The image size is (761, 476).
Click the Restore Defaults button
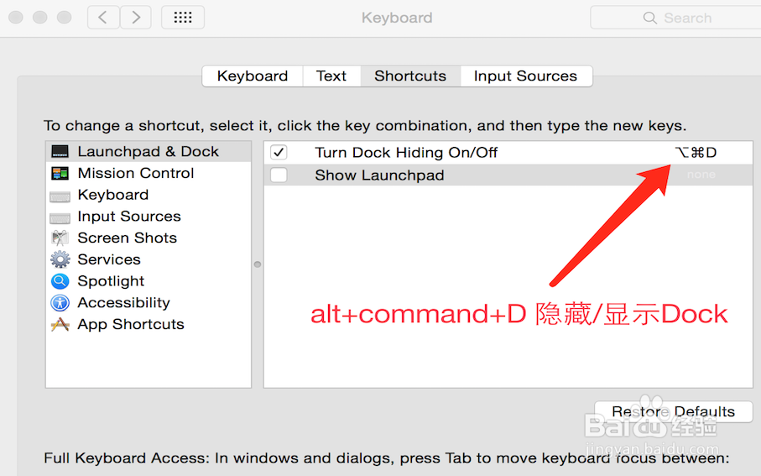click(x=673, y=411)
